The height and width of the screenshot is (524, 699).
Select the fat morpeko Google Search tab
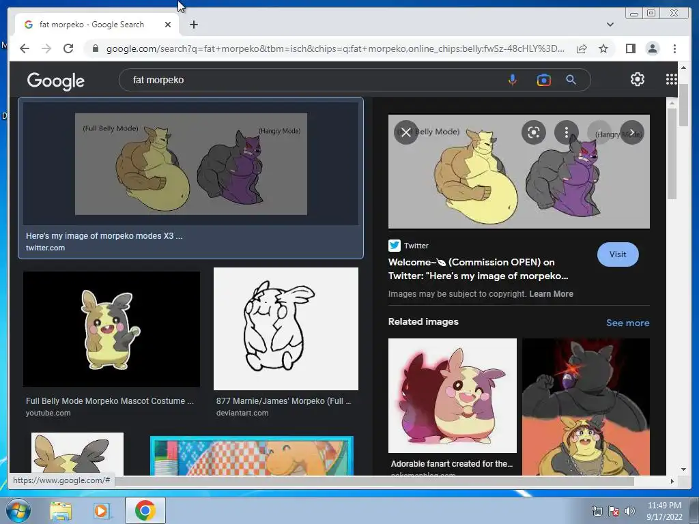[x=92, y=25]
